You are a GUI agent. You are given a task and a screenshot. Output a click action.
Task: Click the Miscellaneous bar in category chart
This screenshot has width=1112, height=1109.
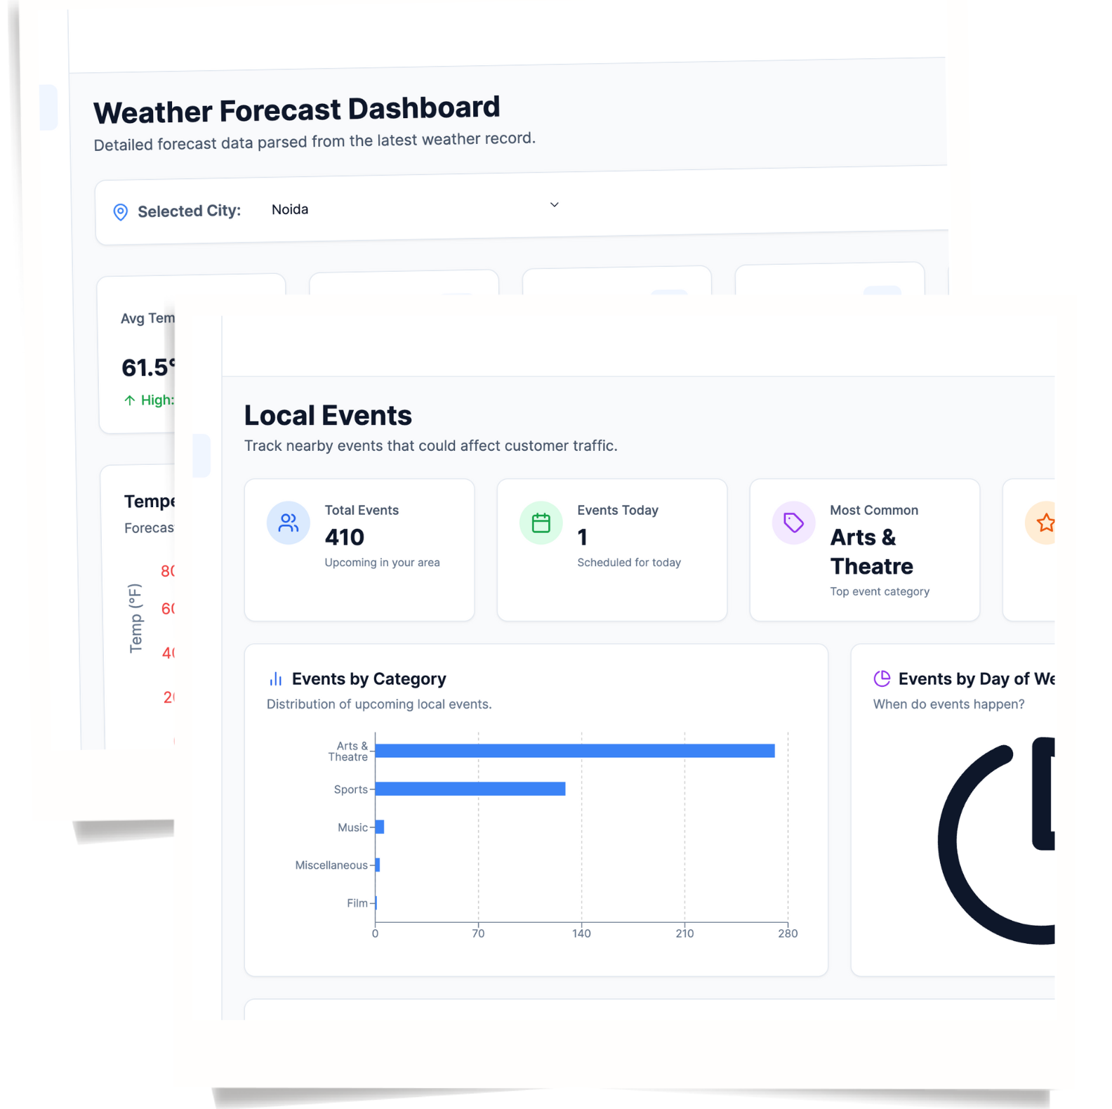[378, 865]
